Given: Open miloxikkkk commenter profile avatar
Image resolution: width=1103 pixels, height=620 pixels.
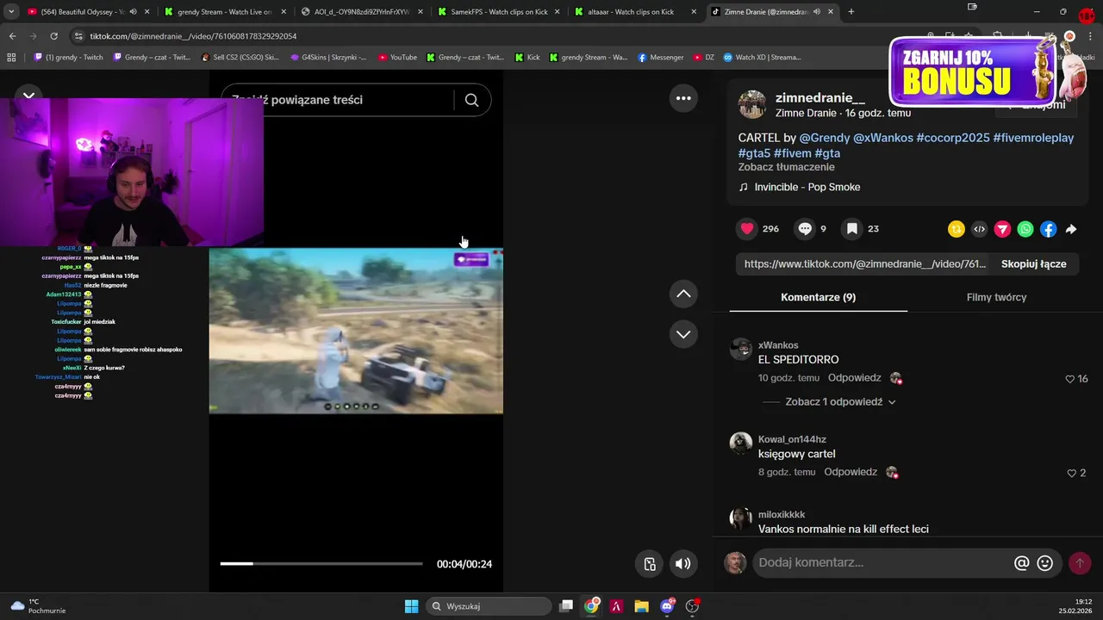Looking at the screenshot, I should coord(740,518).
